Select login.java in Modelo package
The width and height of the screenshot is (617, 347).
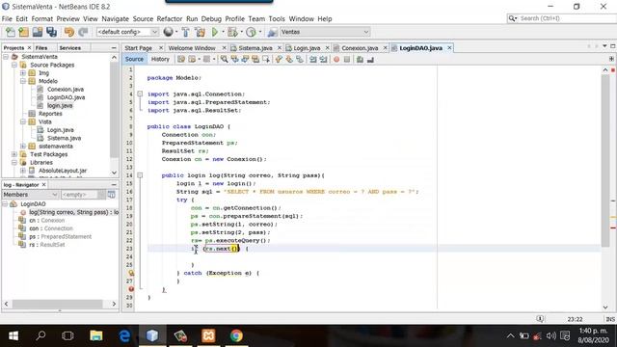pos(60,105)
